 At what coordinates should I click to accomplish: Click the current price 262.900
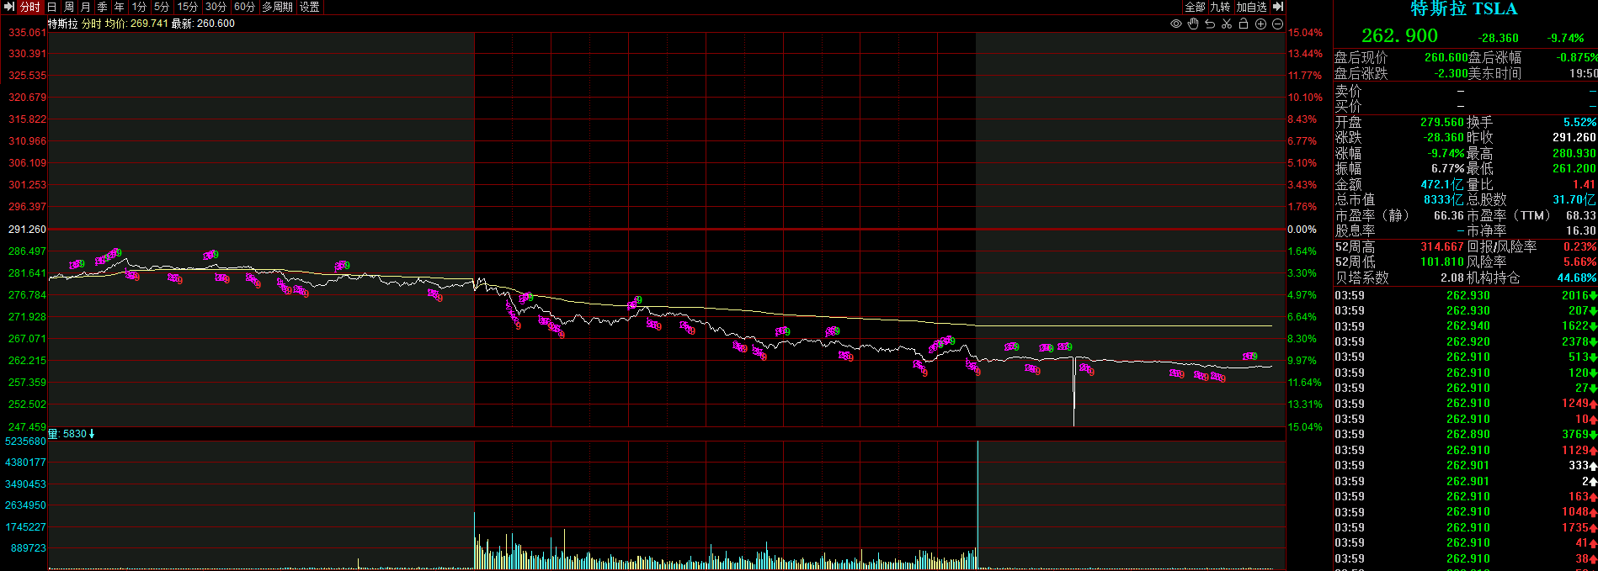[1399, 35]
